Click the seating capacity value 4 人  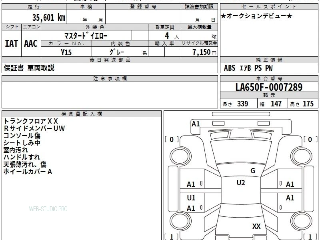(x=172, y=36)
